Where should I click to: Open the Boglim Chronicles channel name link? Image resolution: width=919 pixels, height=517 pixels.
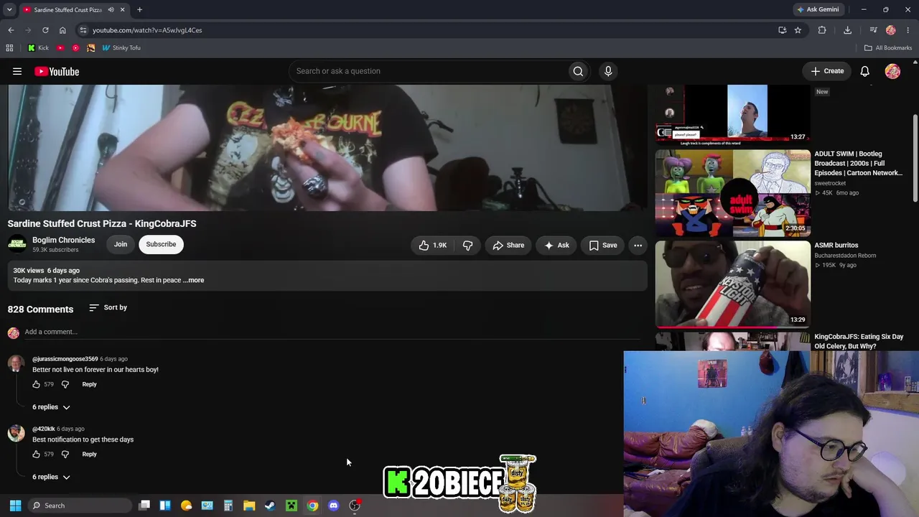[63, 240]
